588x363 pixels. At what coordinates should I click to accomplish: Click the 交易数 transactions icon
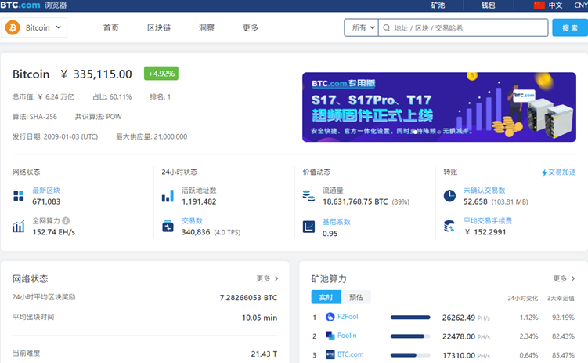tap(168, 227)
